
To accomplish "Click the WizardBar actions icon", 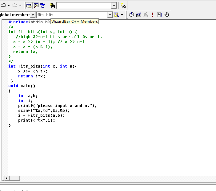I will coord(117,15).
